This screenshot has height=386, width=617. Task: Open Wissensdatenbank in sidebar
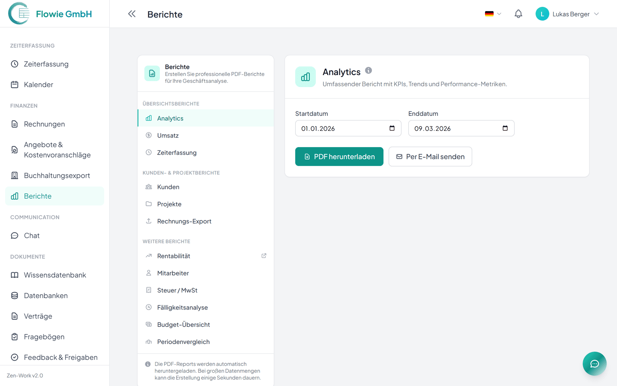(55, 275)
